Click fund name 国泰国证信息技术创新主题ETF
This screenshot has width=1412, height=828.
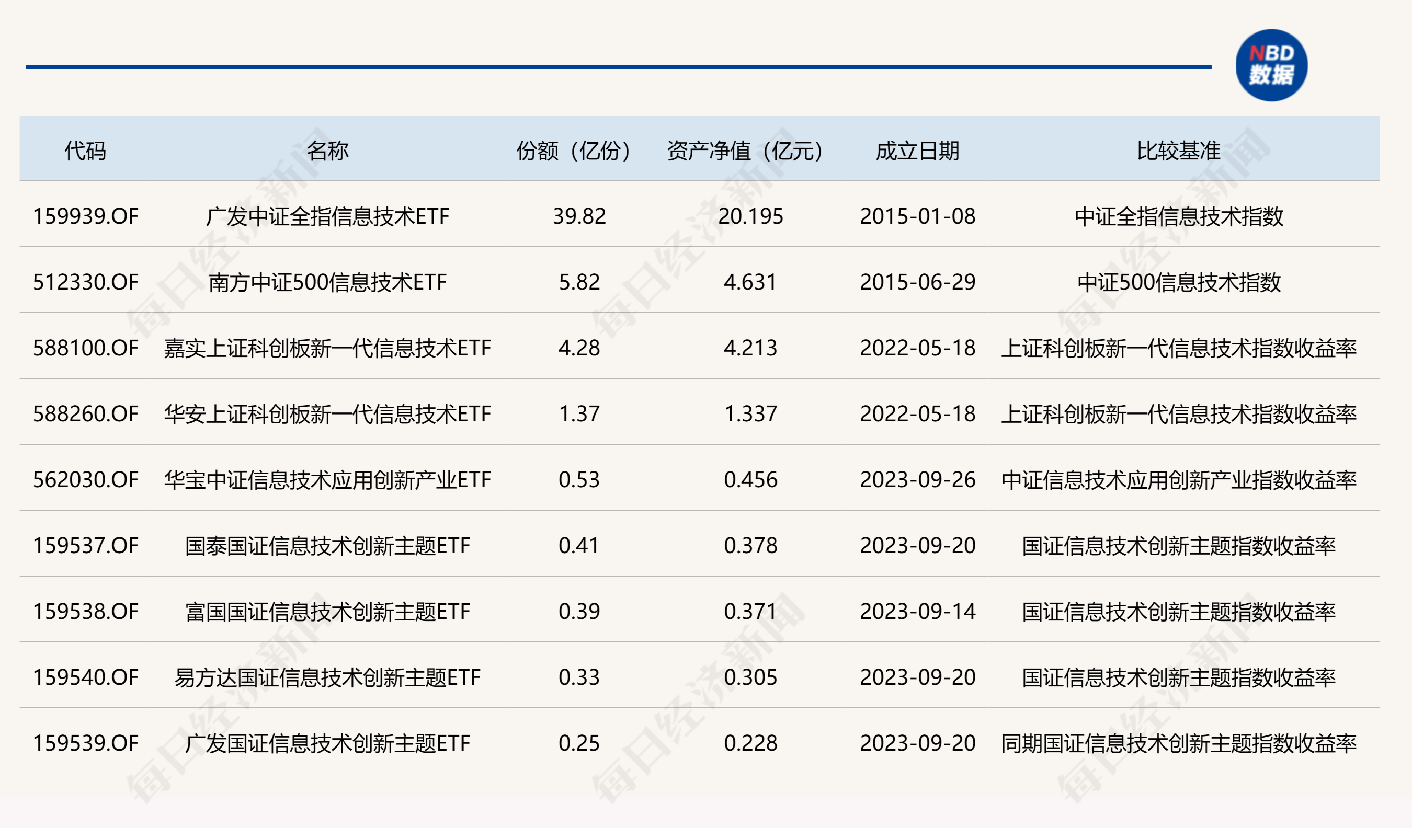coord(328,545)
